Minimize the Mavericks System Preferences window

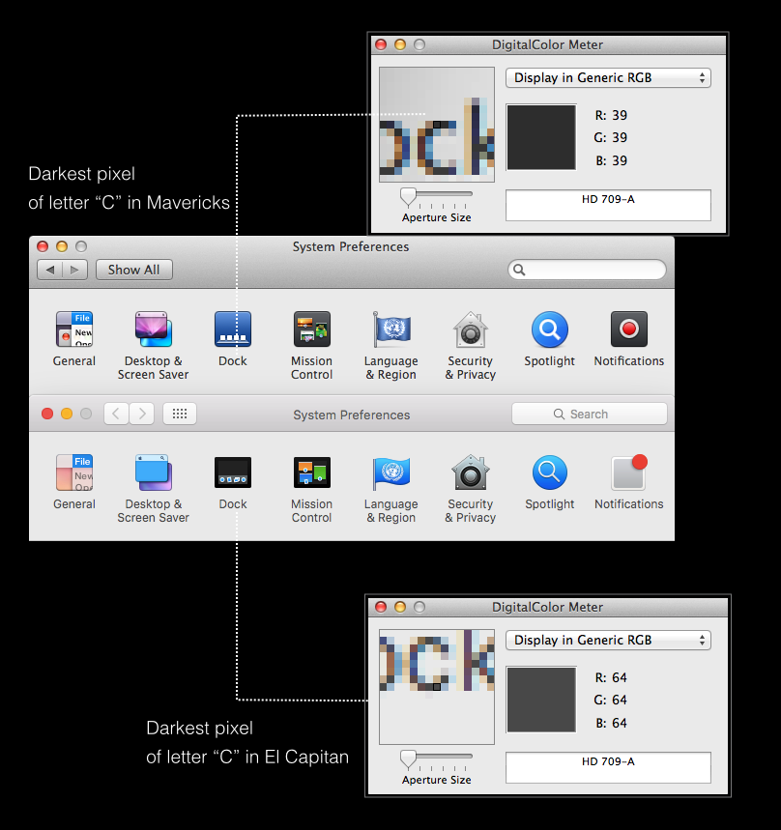[62, 246]
